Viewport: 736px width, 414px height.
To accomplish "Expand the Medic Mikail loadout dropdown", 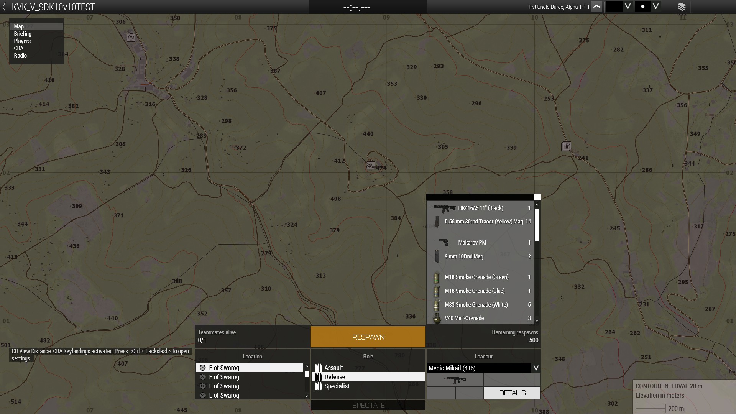I will coord(536,368).
